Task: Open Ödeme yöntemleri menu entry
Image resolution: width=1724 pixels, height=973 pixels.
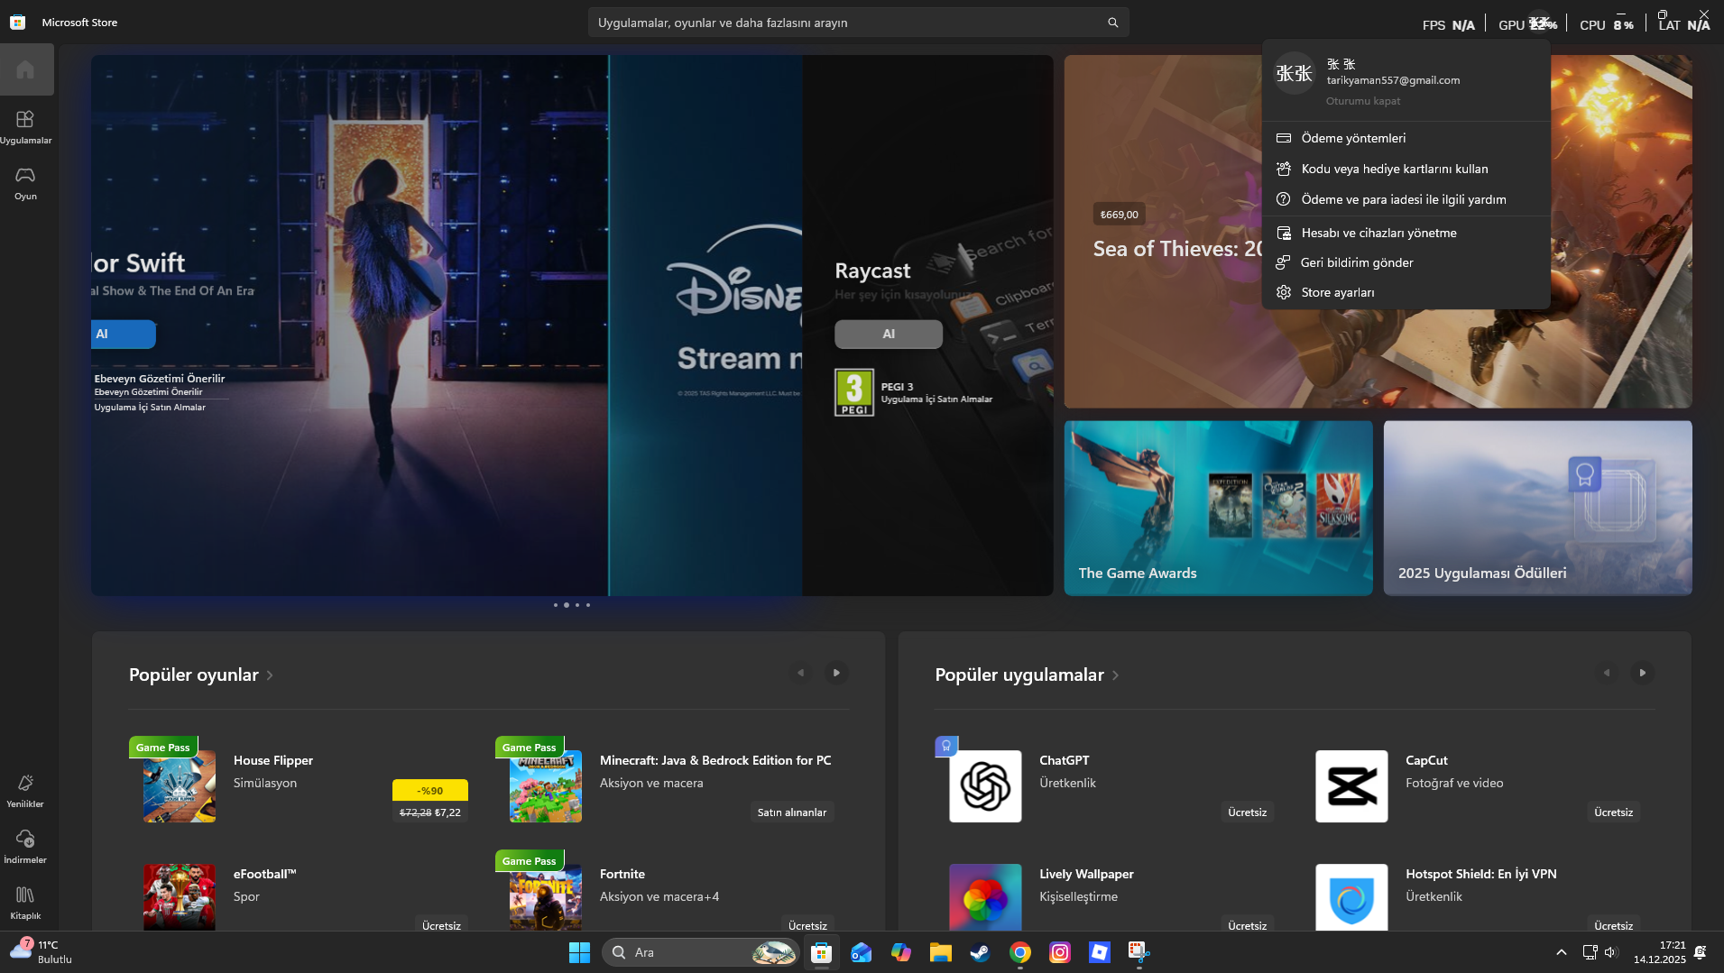Action: click(1406, 138)
